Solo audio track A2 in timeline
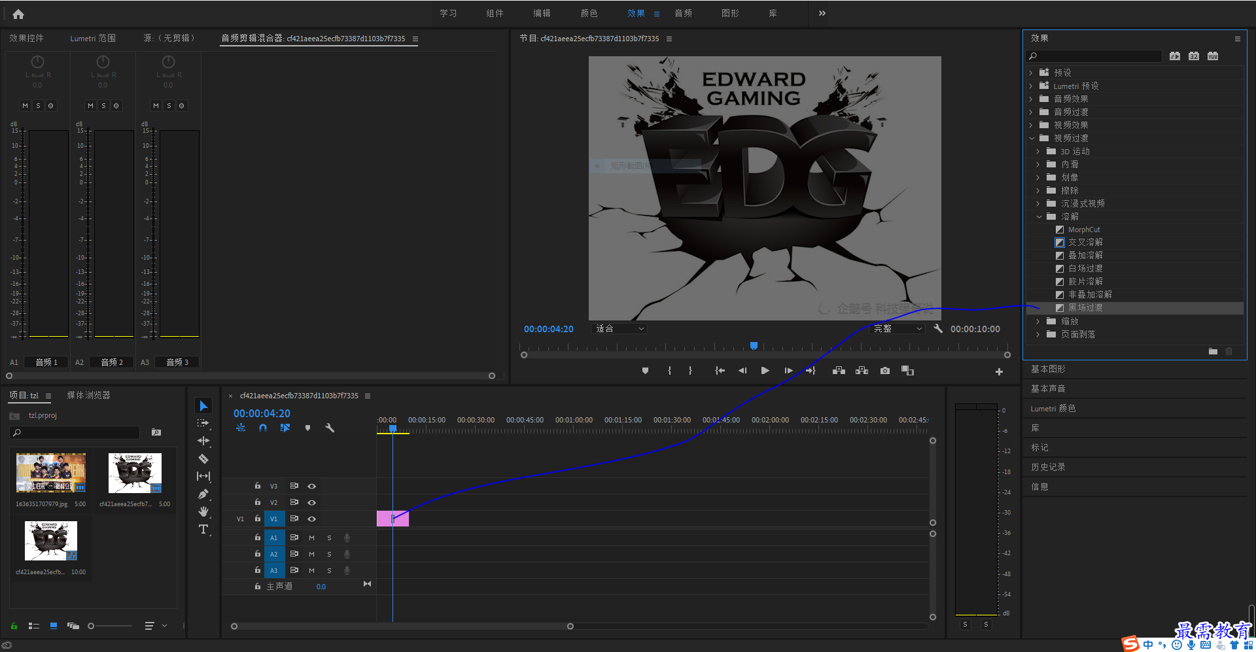Viewport: 1256px width, 652px height. [x=329, y=554]
